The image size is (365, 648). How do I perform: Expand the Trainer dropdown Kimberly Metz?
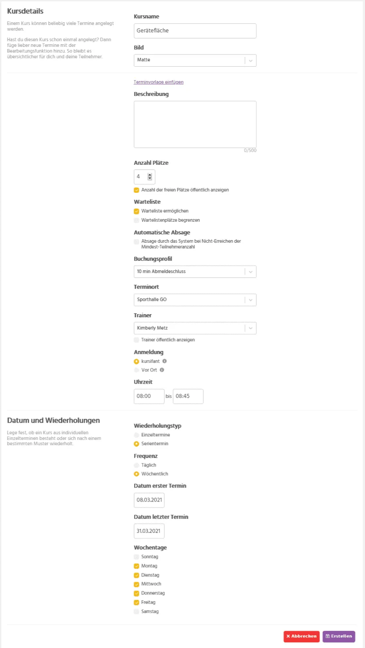(195, 328)
